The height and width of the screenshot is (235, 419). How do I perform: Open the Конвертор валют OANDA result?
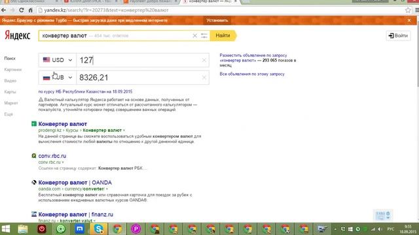click(75, 183)
